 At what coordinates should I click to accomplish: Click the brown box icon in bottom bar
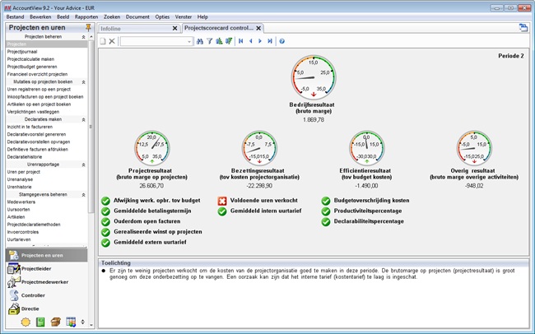56,322
